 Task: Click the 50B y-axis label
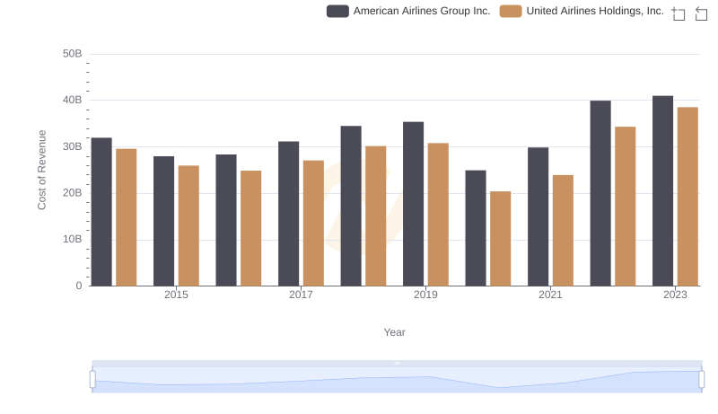(73, 54)
